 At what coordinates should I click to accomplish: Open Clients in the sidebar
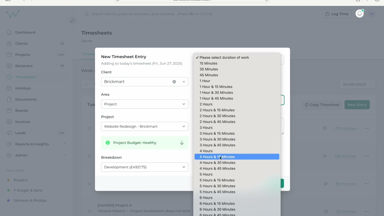(21, 43)
